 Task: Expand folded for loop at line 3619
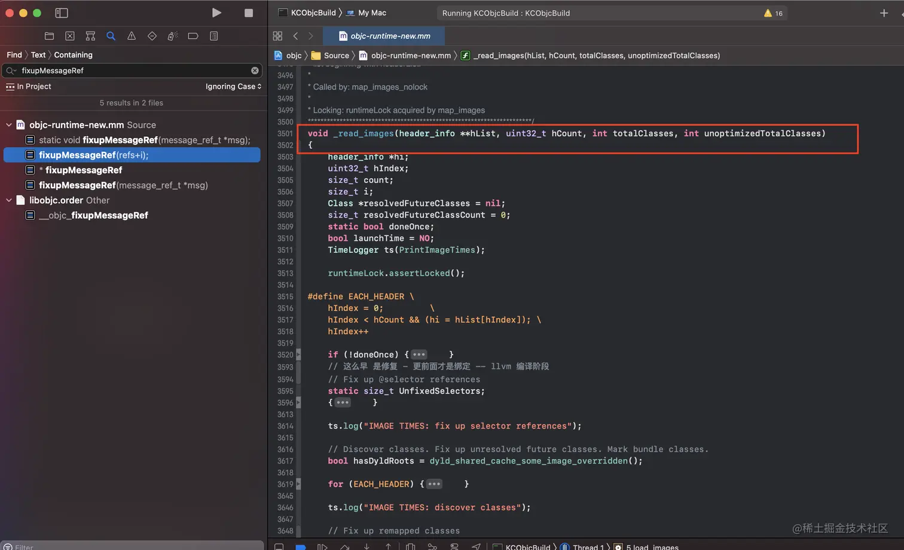point(298,484)
